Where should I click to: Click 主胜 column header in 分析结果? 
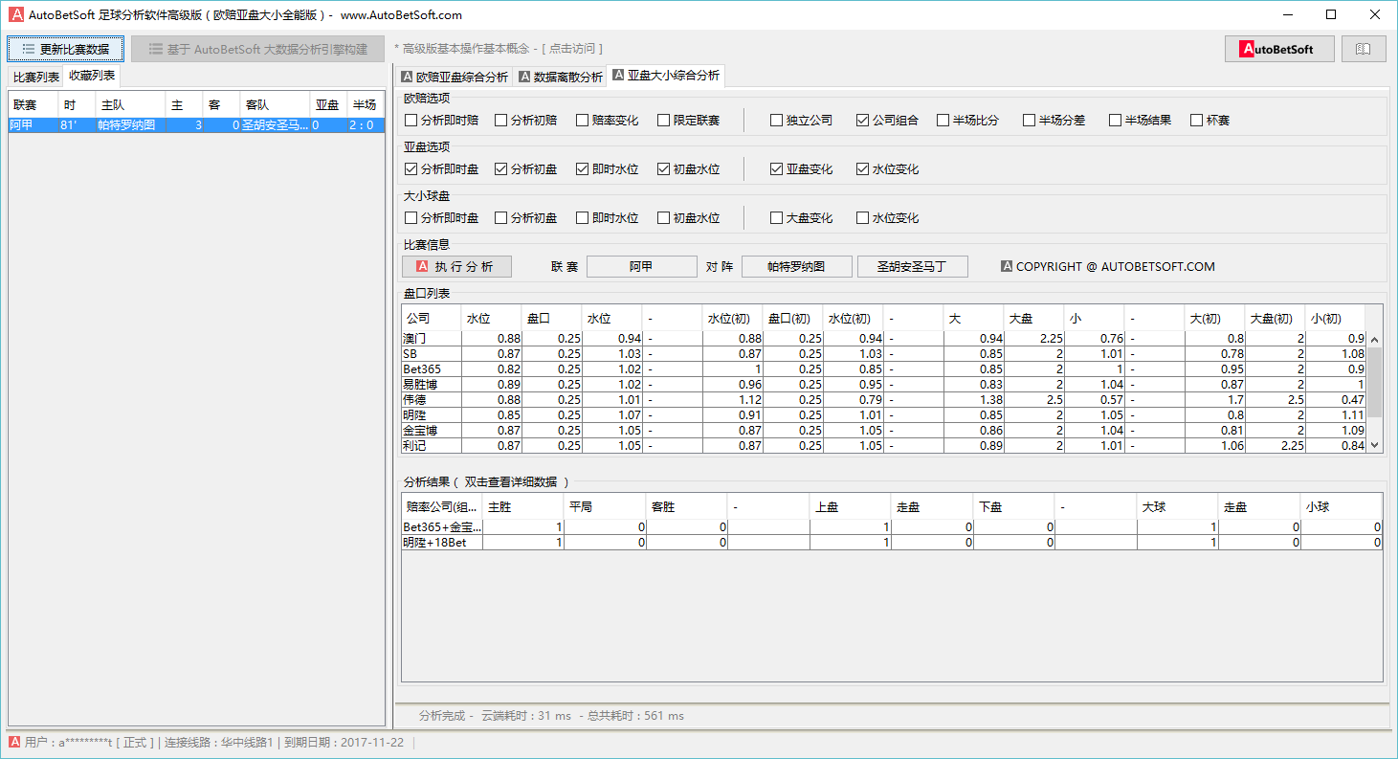coord(523,507)
